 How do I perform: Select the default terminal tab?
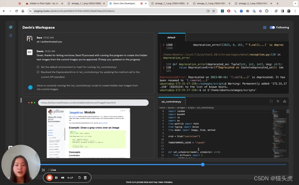pyautogui.click(x=171, y=37)
